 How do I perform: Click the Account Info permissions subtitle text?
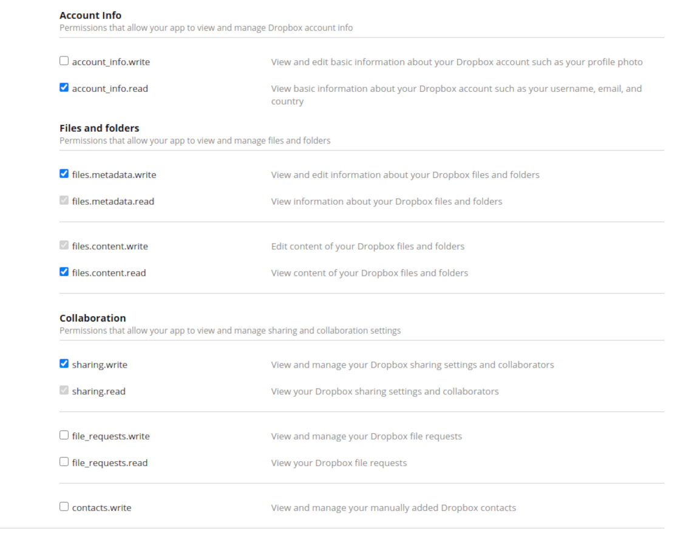[206, 28]
